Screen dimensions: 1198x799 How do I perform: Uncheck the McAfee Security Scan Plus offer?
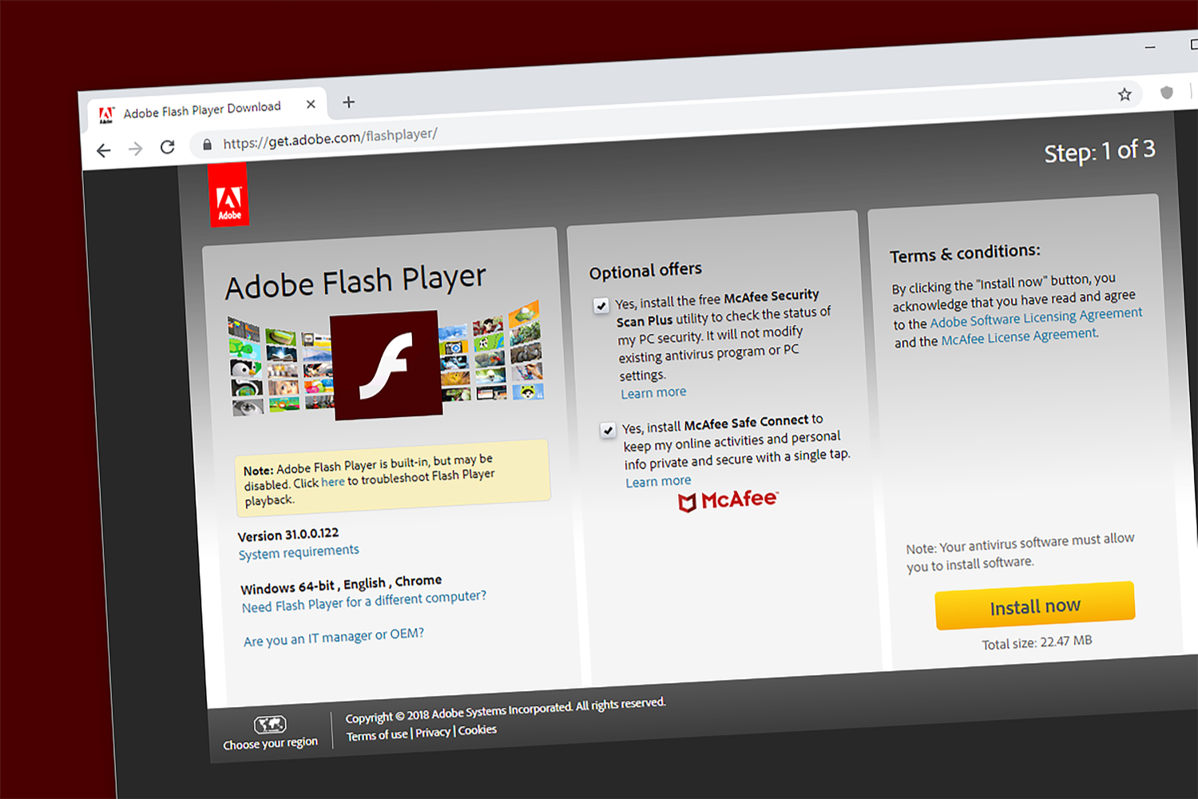click(x=601, y=305)
